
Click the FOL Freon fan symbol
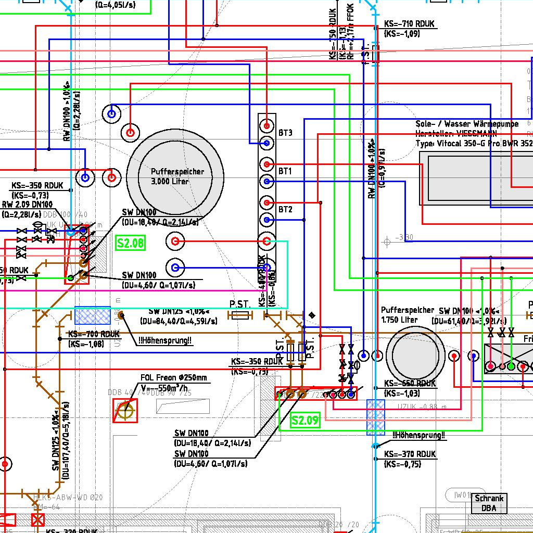(125, 411)
